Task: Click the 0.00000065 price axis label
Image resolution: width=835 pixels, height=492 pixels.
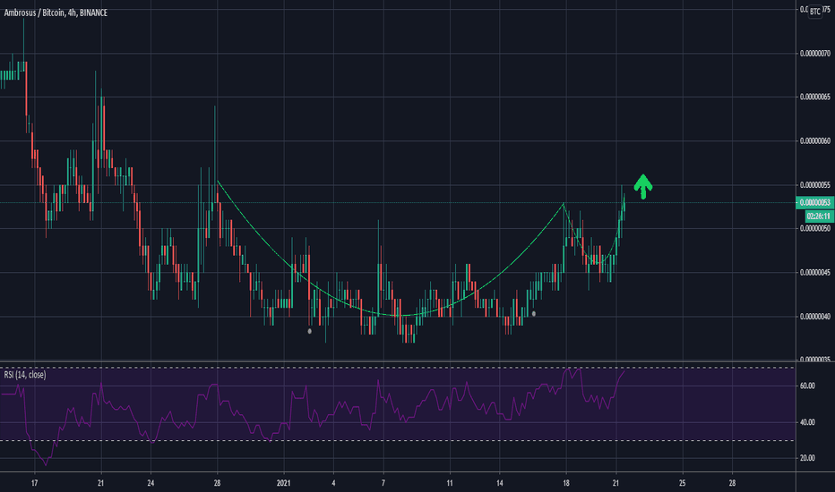Action: [814, 98]
